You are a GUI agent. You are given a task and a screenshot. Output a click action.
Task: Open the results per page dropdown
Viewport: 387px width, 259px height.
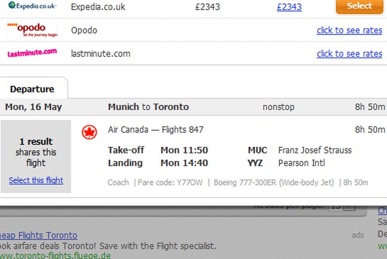click(x=342, y=207)
